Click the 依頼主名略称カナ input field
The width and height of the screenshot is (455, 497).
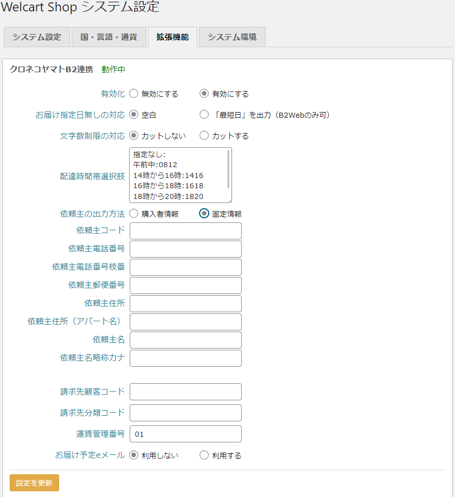coord(185,358)
